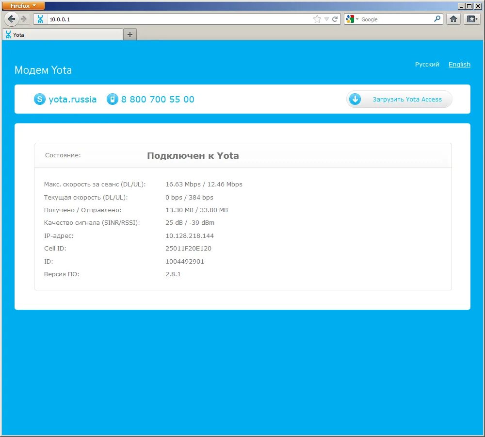Image resolution: width=485 pixels, height=437 pixels.
Task: Click the 8 800 700 55 00 number
Action: coord(158,100)
